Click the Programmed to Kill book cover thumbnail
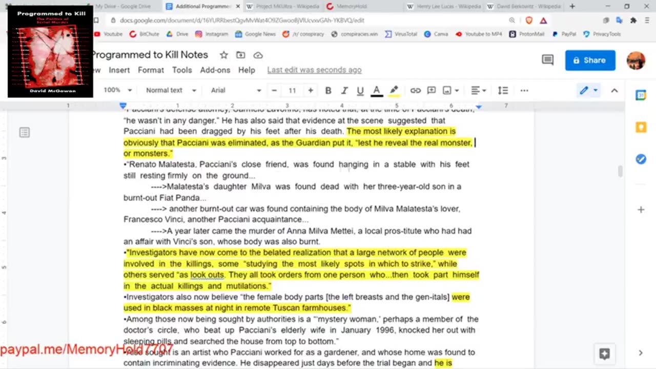 point(50,51)
